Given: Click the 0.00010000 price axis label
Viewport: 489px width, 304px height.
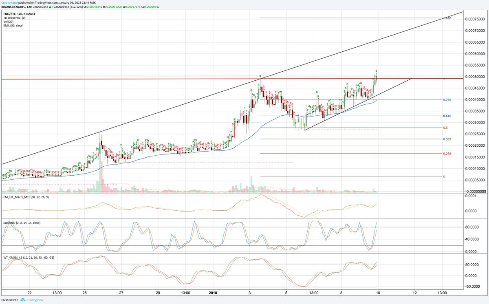Looking at the screenshot, I should pyautogui.click(x=475, y=168).
